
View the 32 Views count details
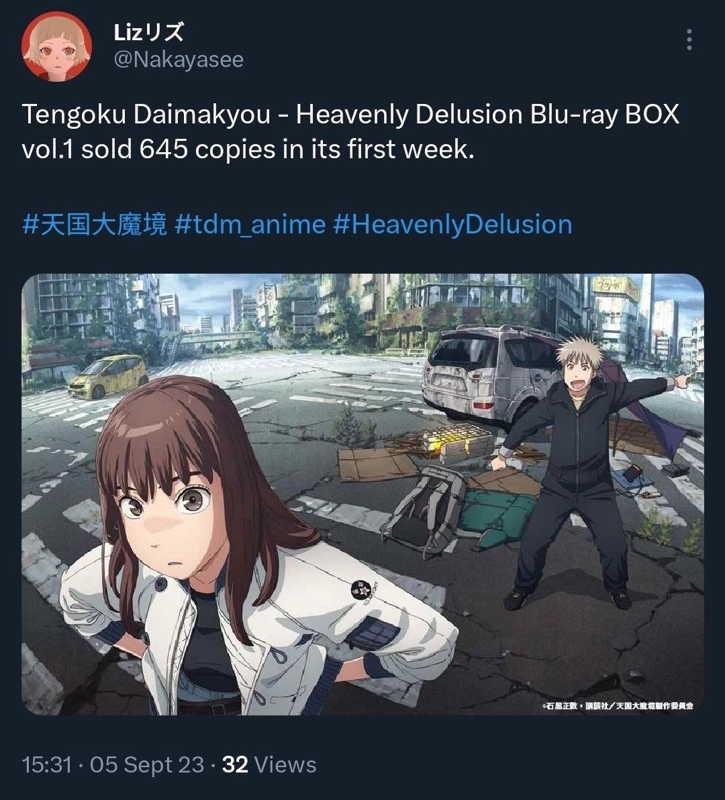pos(269,765)
